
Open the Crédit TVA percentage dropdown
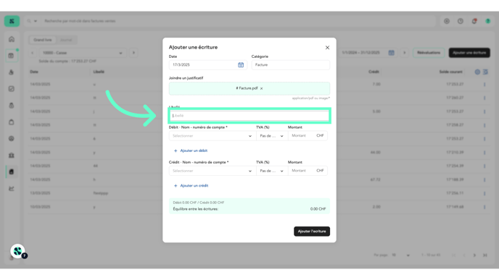[271, 171]
